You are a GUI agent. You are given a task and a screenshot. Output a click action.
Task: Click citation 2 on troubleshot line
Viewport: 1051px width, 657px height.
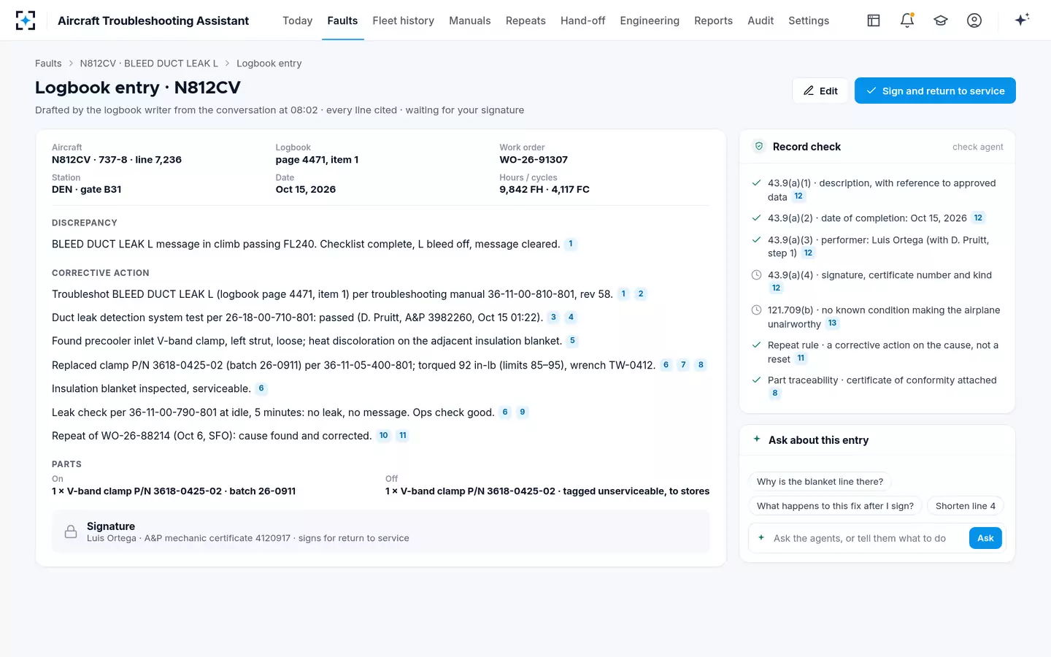pos(641,294)
